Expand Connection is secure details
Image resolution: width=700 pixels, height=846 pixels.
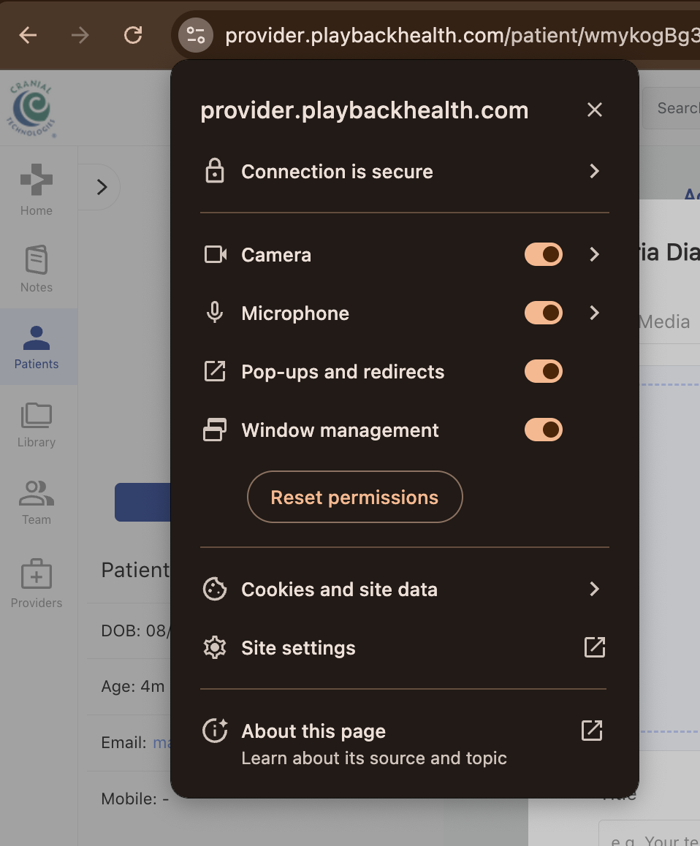[594, 171]
